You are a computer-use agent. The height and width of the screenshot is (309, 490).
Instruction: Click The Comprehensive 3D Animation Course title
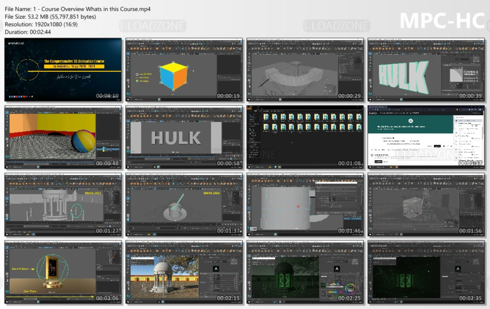tap(74, 62)
